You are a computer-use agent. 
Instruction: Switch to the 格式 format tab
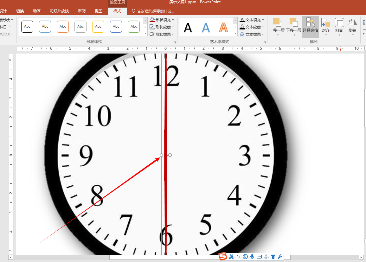117,11
